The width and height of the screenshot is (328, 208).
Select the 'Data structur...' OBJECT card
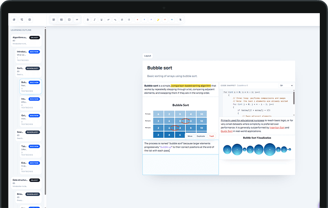coord(26,183)
